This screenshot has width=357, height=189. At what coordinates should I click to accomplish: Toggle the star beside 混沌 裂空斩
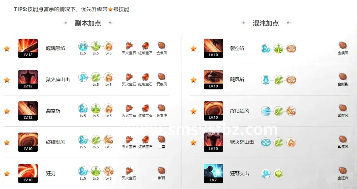tap(193, 48)
